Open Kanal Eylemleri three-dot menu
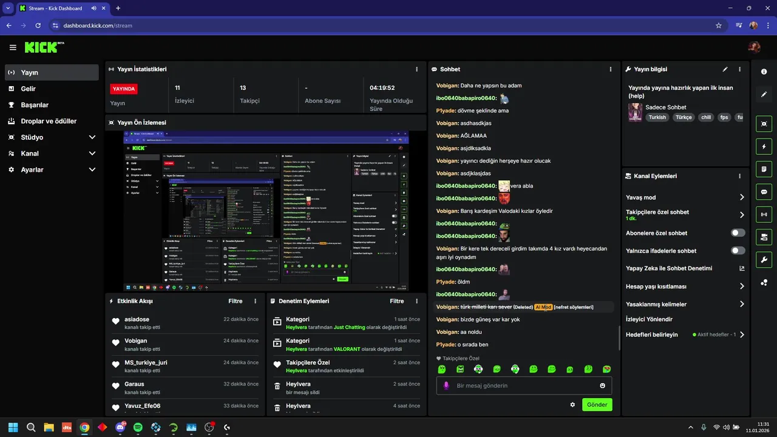The height and width of the screenshot is (437, 777). click(x=739, y=176)
